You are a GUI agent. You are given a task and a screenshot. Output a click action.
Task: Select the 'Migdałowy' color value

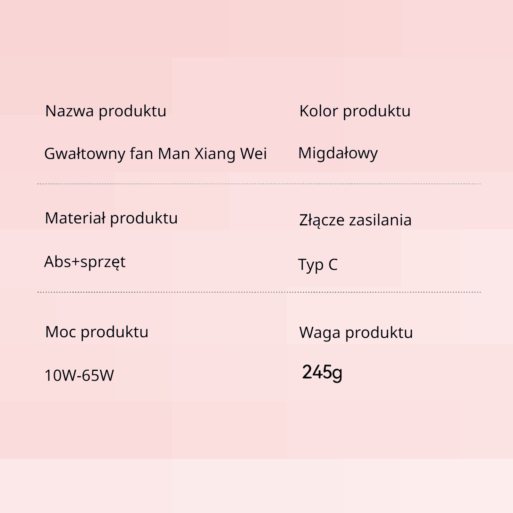(x=338, y=153)
